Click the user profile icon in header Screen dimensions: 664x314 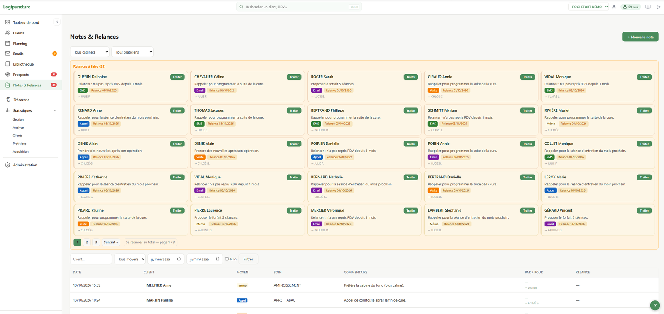pyautogui.click(x=614, y=7)
